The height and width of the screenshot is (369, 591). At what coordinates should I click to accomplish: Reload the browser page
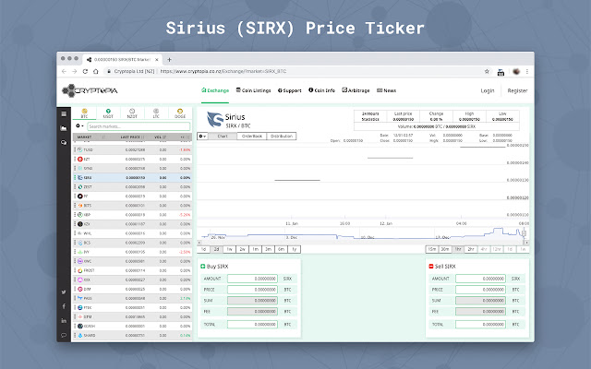pyautogui.click(x=85, y=71)
